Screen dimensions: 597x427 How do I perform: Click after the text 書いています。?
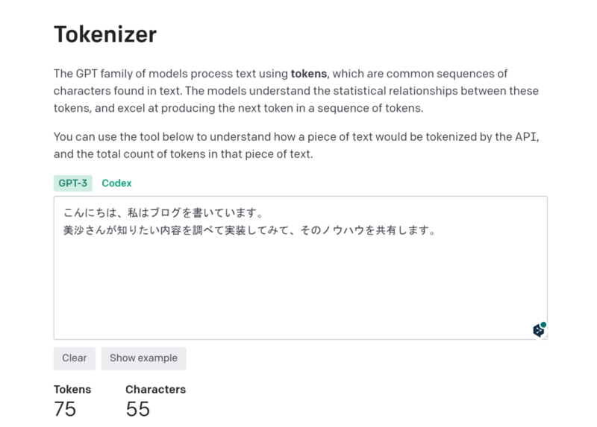point(264,213)
